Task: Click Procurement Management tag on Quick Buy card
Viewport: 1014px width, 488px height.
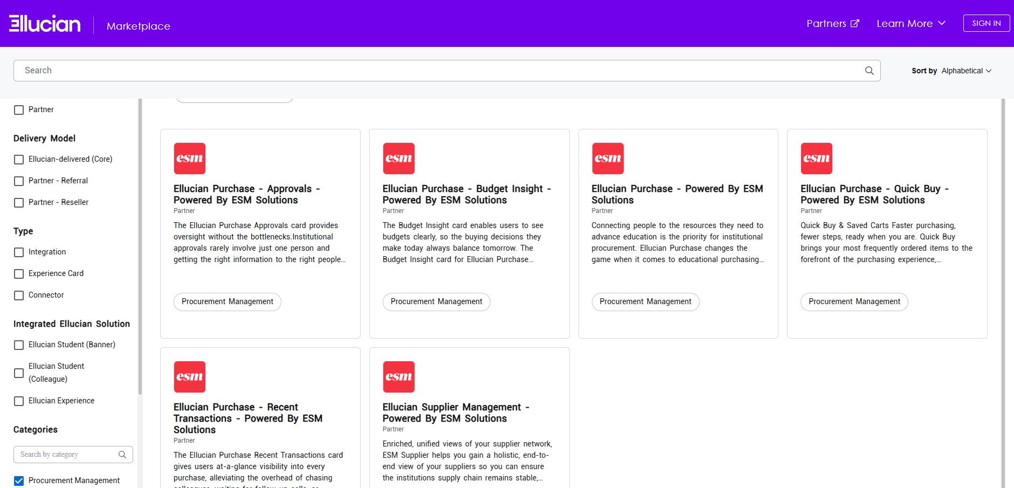Action: [854, 302]
